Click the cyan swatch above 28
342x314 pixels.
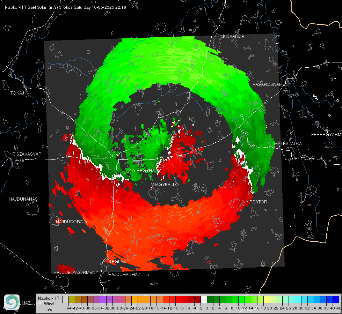coord(298,299)
